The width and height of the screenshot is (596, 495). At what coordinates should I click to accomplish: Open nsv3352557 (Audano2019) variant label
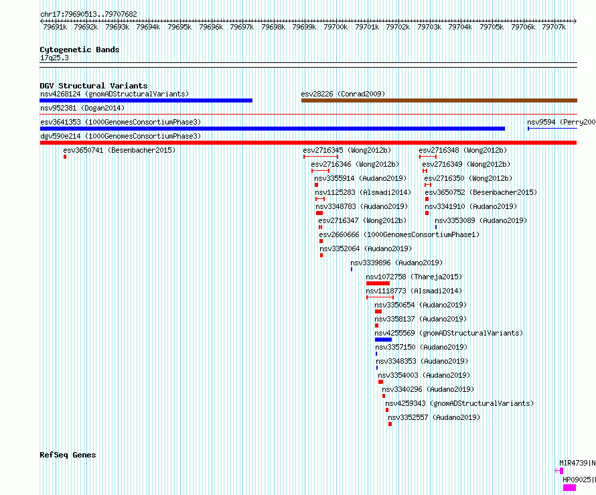click(434, 417)
